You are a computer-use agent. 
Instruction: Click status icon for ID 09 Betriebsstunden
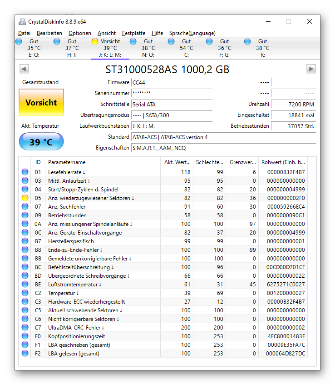(x=25, y=215)
